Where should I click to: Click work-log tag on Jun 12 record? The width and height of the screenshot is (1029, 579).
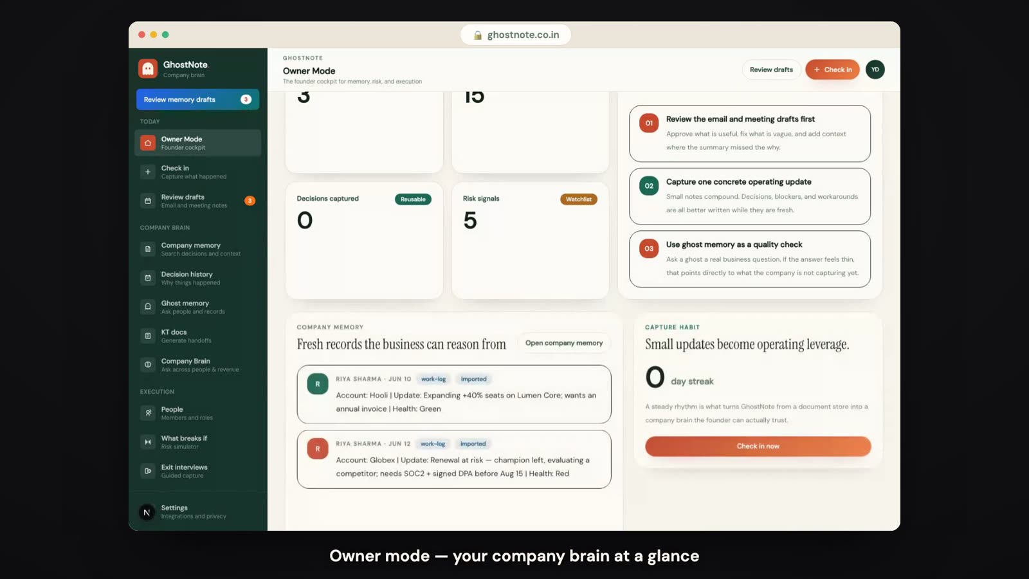point(433,444)
